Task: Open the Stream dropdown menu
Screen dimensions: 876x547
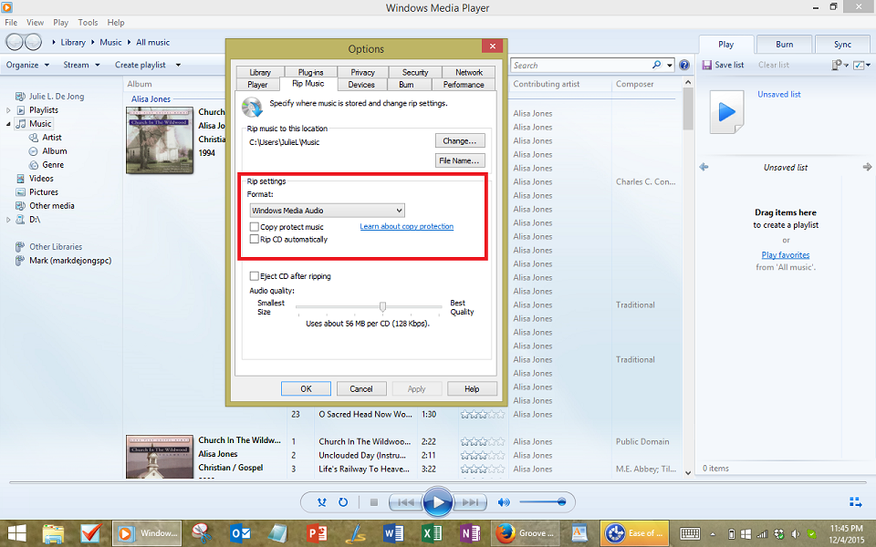Action: click(x=81, y=65)
